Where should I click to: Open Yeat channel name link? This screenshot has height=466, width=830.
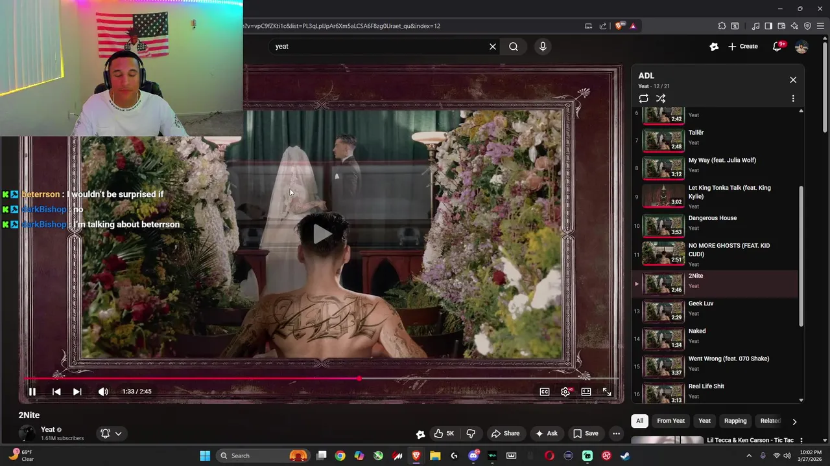(48, 430)
